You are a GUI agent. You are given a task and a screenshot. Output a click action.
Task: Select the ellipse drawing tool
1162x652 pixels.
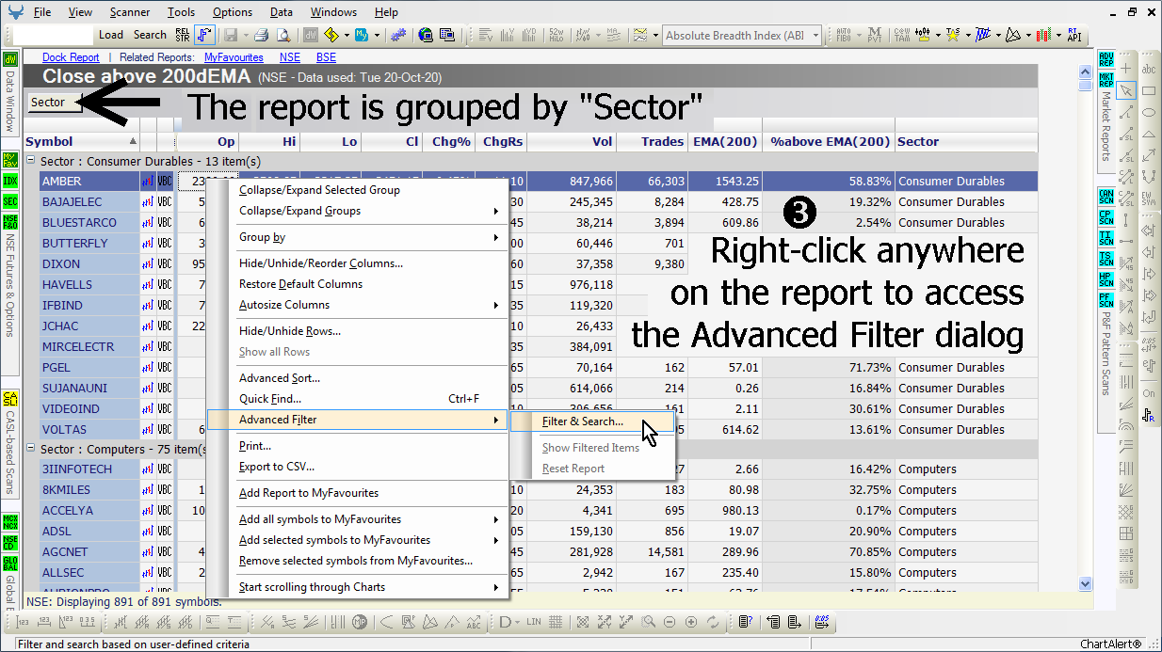click(x=1149, y=112)
